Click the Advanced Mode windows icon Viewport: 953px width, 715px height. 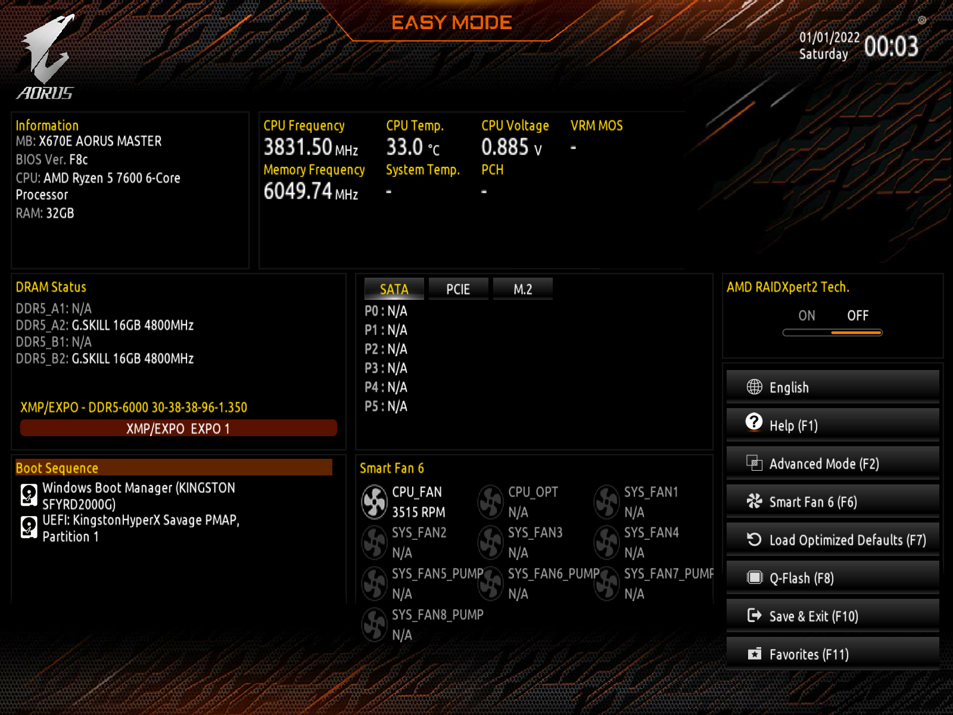click(x=754, y=463)
